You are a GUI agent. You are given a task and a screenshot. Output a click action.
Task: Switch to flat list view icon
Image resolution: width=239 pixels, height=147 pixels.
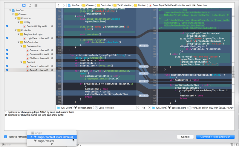(36, 5)
